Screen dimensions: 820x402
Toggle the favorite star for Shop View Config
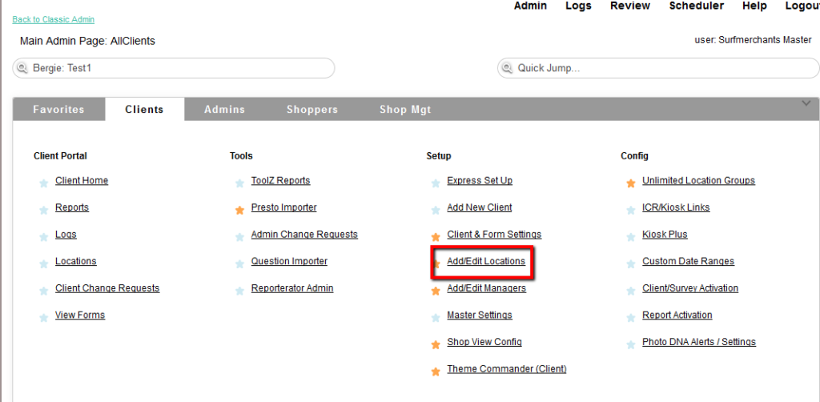pyautogui.click(x=436, y=345)
